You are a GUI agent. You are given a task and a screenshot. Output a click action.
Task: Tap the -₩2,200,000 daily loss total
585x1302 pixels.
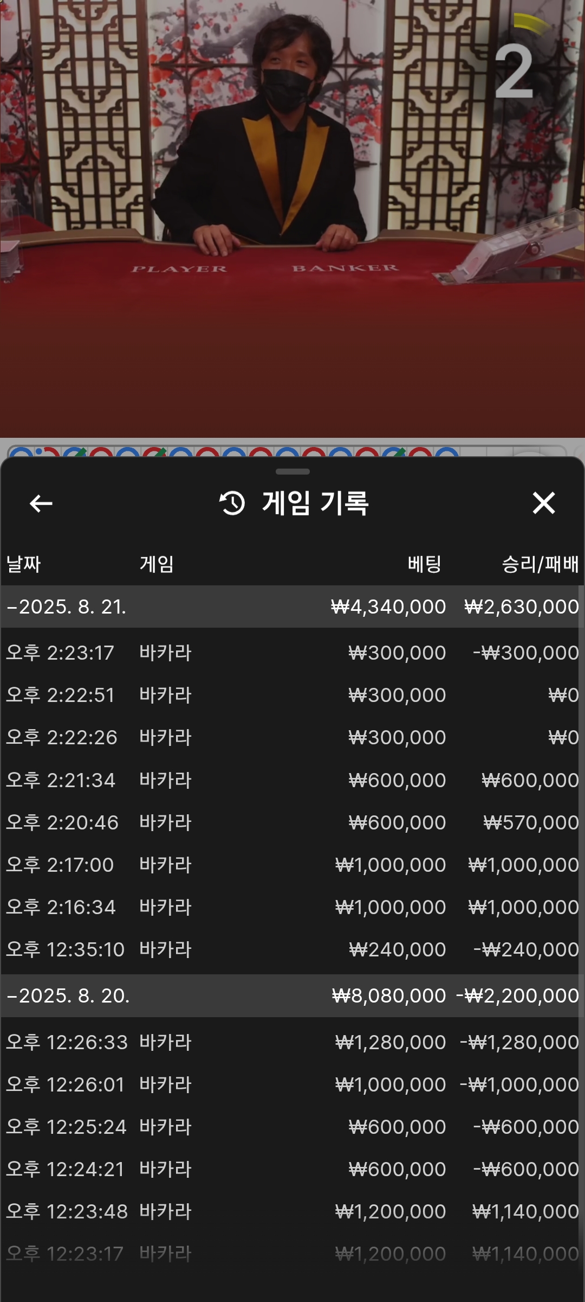[518, 995]
